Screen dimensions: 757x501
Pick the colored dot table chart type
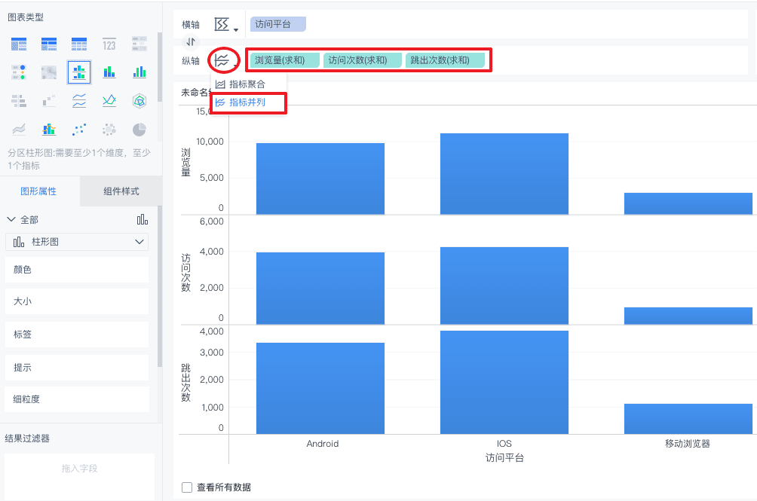coord(19,72)
